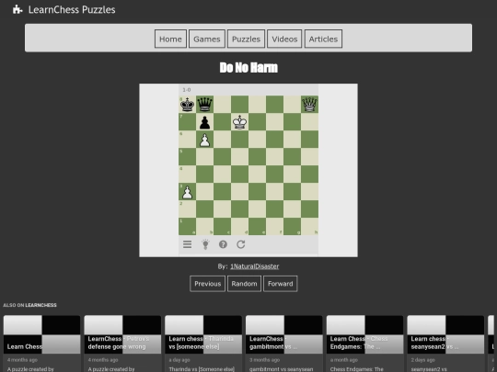Open the Games nav item
The width and height of the screenshot is (497, 372).
(x=207, y=39)
